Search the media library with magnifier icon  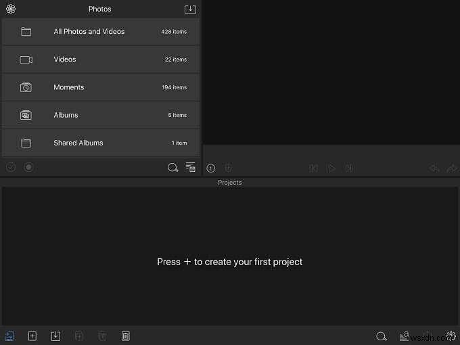pyautogui.click(x=172, y=168)
